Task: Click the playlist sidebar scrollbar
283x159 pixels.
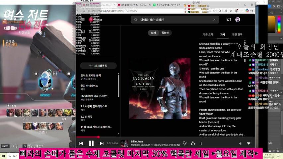Action: tap(118, 86)
